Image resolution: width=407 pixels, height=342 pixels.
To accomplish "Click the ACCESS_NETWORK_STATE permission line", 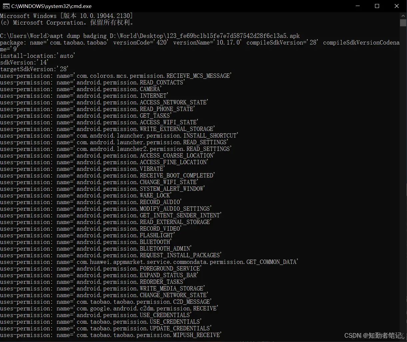I will coord(104,102).
